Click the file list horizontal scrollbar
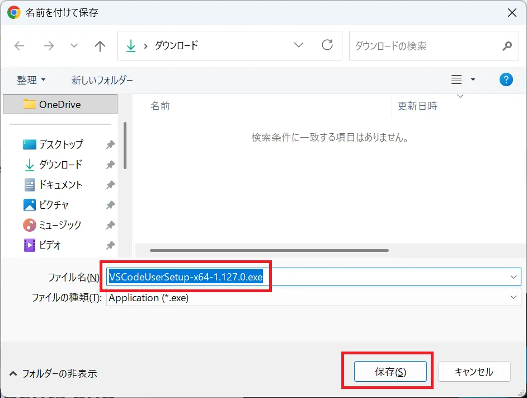The width and height of the screenshot is (527, 398). click(269, 250)
